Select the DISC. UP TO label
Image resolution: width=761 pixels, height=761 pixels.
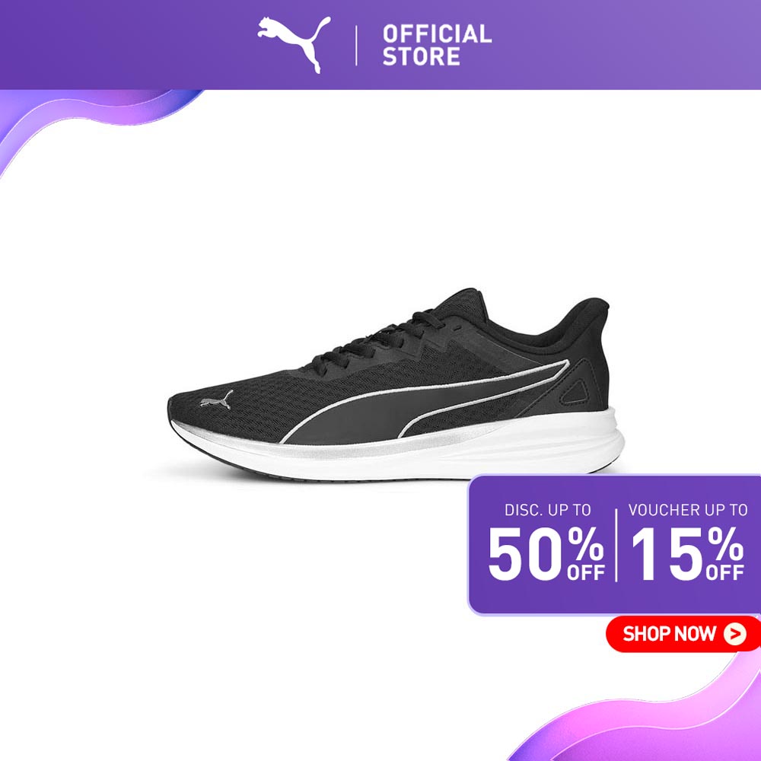pos(547,510)
